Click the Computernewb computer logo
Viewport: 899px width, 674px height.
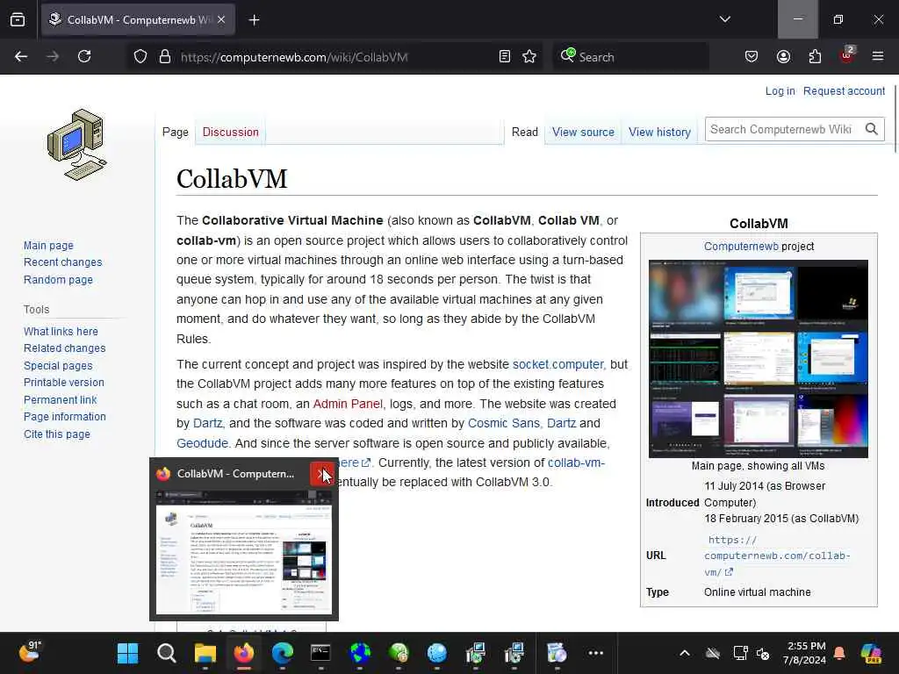coord(77,145)
